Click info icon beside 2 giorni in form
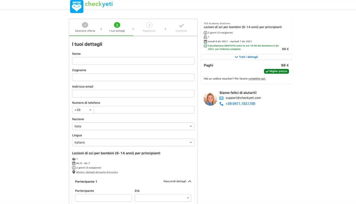Image resolution: width=356 pixels, height=204 pixels. (x=74, y=168)
